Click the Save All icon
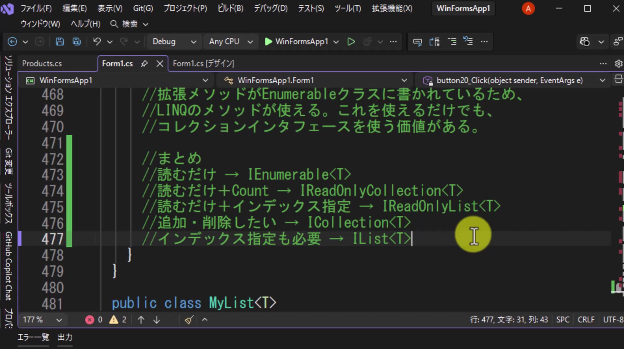The image size is (624, 349). point(77,42)
